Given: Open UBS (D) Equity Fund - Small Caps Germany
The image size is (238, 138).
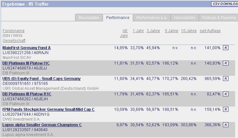Looking at the screenshot, I should [41, 79].
